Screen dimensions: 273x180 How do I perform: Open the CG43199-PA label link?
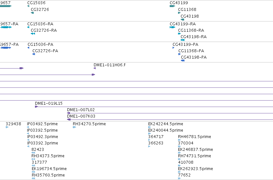(185, 44)
